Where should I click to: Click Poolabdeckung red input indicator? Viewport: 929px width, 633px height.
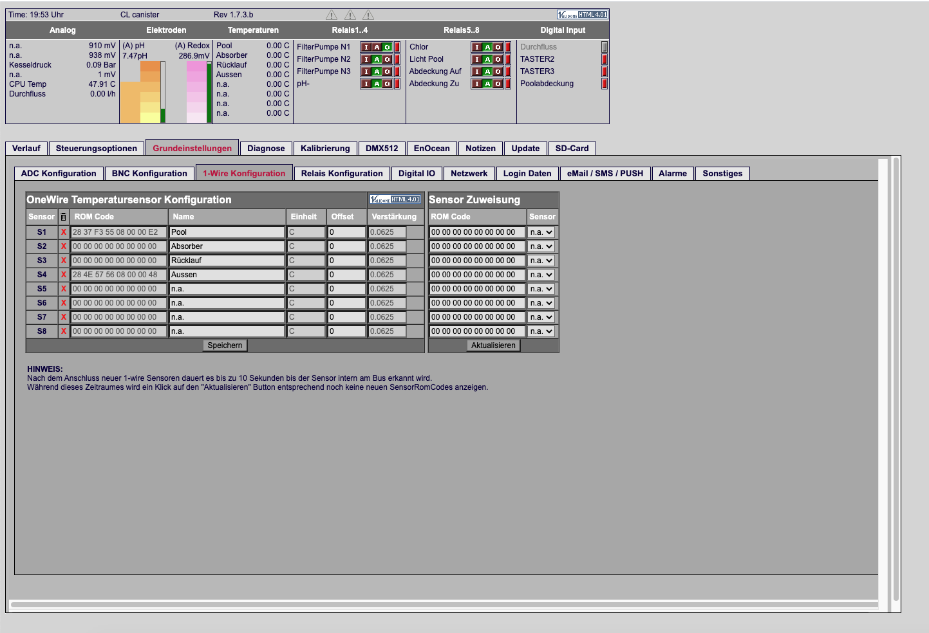click(x=605, y=84)
